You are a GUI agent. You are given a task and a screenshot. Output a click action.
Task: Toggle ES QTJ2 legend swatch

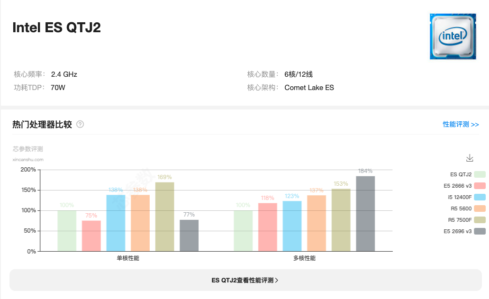coord(480,174)
